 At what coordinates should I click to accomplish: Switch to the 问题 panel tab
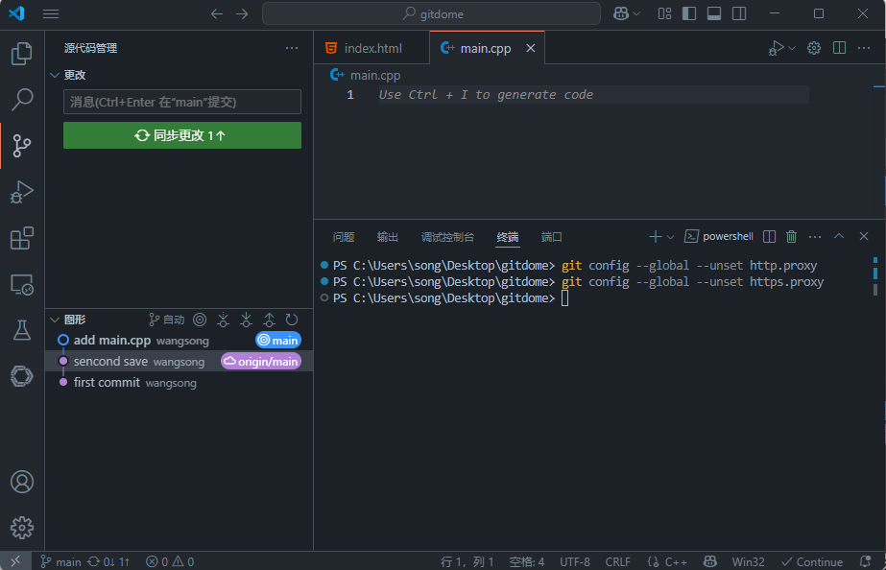pyautogui.click(x=343, y=237)
